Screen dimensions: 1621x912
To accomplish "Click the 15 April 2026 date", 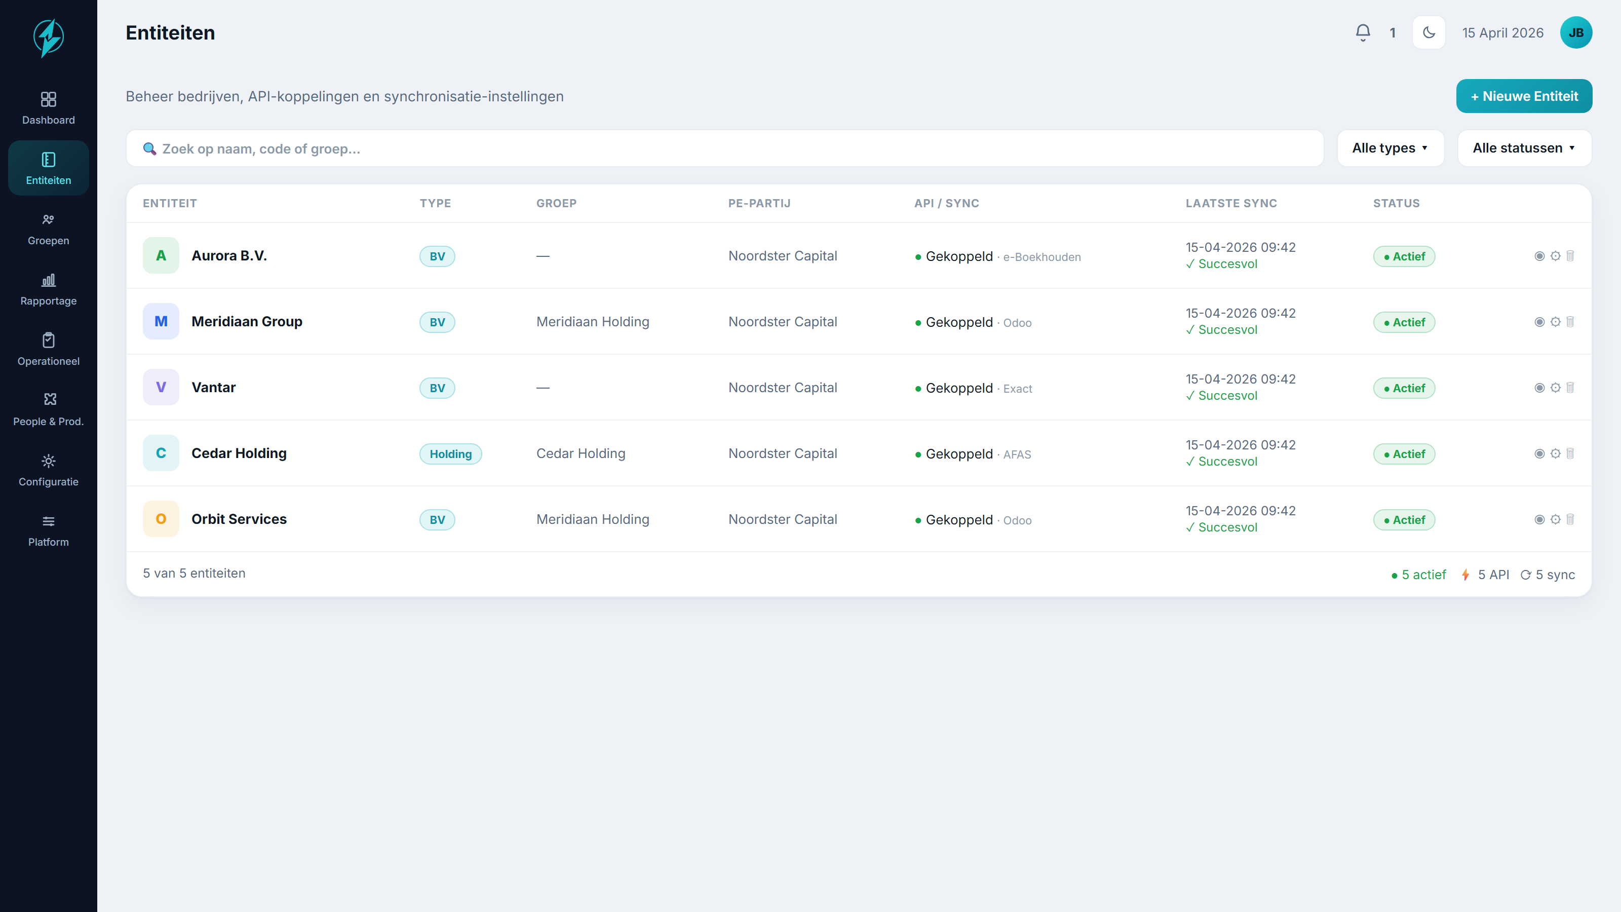I will click(1502, 33).
